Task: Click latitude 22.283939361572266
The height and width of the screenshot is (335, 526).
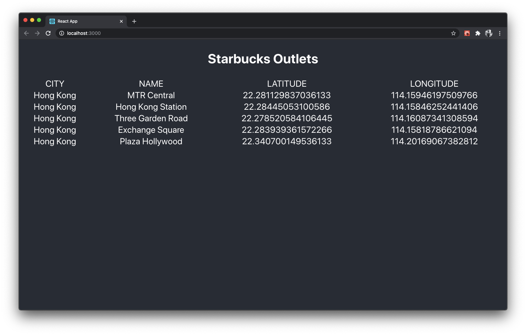Action: click(287, 130)
